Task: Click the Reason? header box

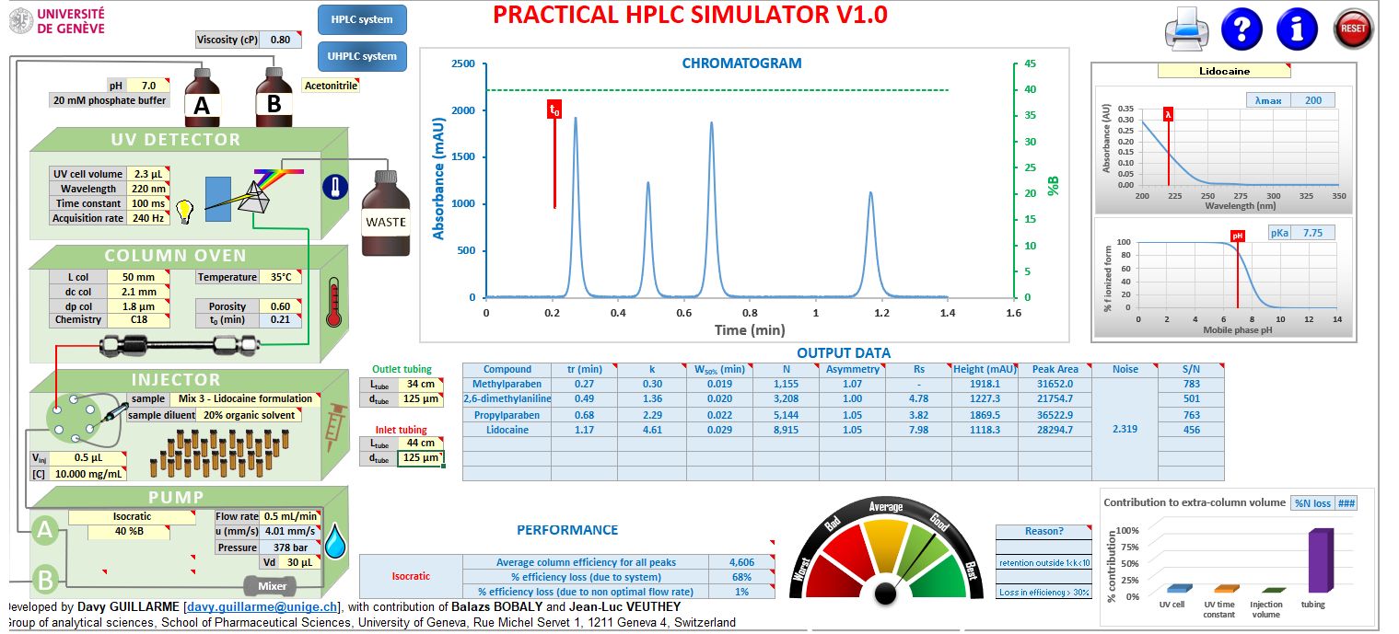Action: (1043, 532)
